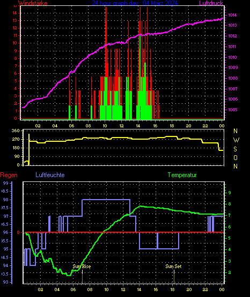Click temperature axis value 5
Screen dimensions: 250x297
pos(230,238)
